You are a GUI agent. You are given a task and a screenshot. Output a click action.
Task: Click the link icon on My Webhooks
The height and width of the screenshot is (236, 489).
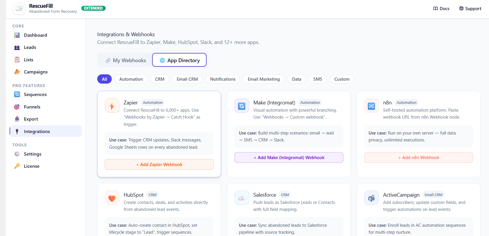pyautogui.click(x=108, y=60)
